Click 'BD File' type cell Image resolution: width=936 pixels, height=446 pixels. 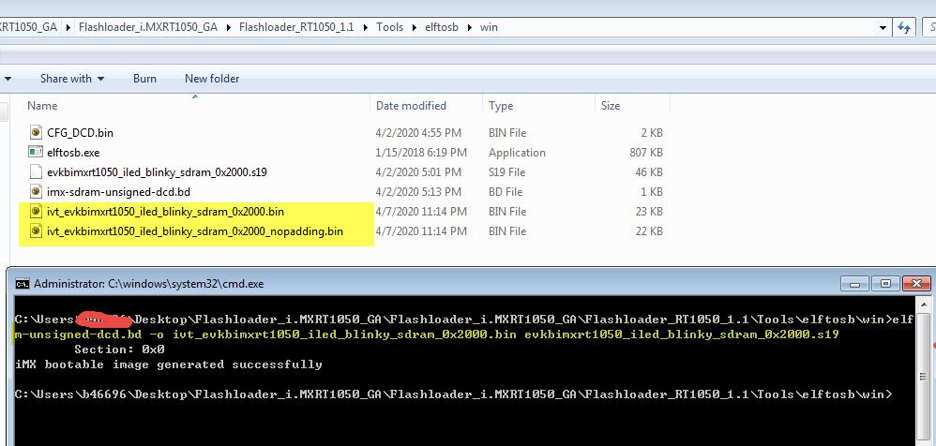(506, 192)
